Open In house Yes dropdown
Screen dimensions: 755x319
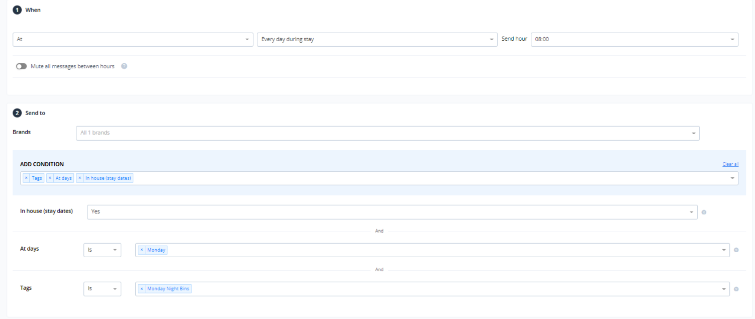tap(392, 212)
